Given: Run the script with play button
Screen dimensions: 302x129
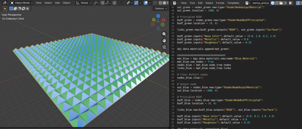Looking at the screenshot, I should [x=290, y=3].
